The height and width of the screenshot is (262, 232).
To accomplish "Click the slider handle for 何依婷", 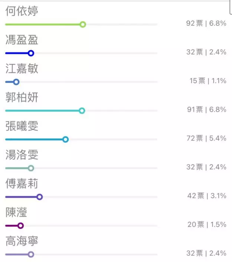I will [x=83, y=25].
